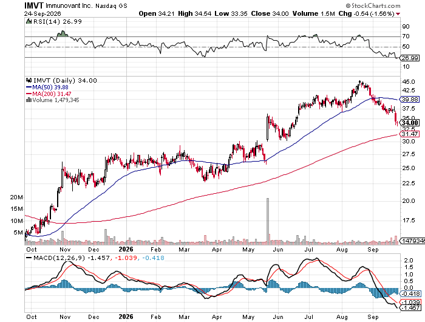
Task: Click the IMVT ticker symbol in header
Action: tap(34, 5)
